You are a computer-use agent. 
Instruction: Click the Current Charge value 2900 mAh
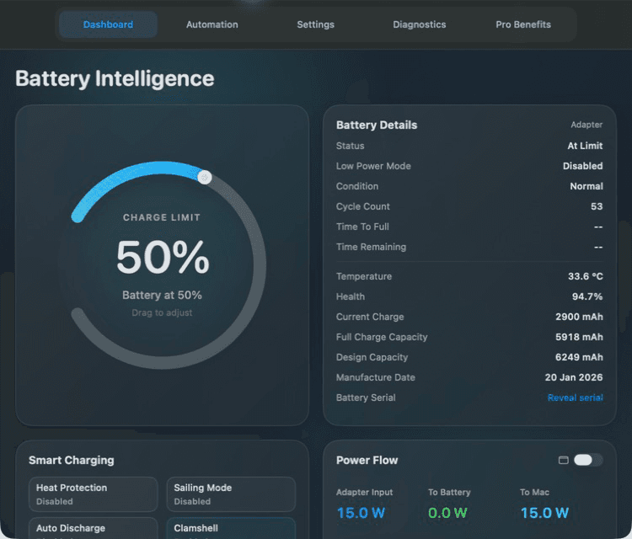click(579, 317)
